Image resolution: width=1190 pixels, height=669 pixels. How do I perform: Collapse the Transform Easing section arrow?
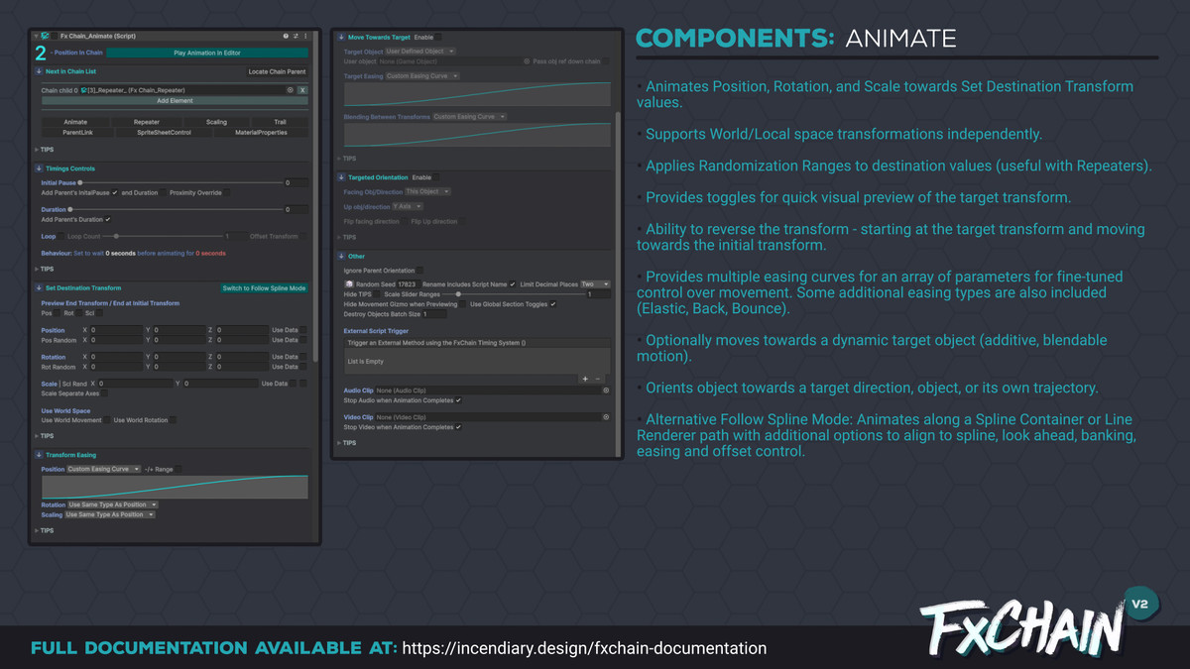(x=39, y=455)
